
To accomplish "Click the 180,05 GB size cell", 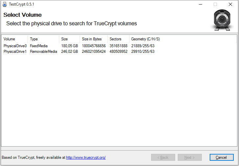I will tap(69, 46).
